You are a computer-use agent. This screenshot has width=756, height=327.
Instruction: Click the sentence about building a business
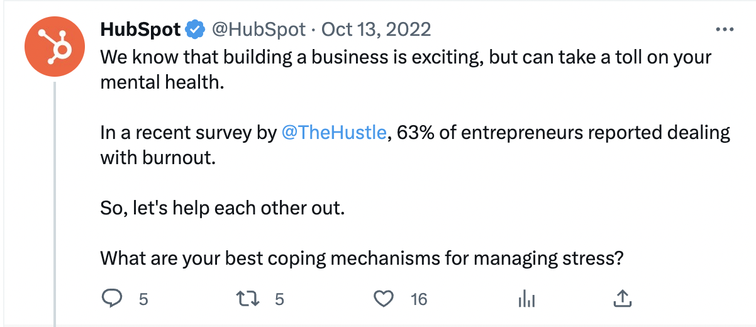406,58
